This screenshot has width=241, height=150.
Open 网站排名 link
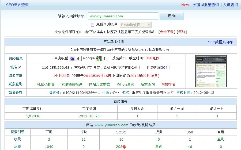tap(168, 84)
